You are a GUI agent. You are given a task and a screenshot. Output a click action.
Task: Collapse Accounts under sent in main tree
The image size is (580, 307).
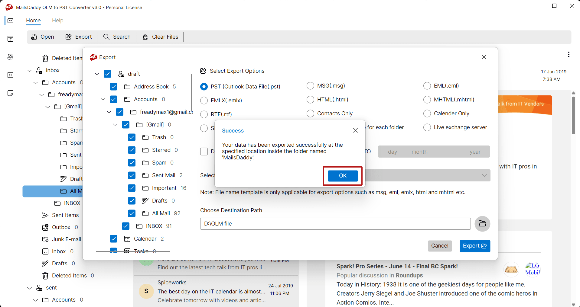coord(36,300)
